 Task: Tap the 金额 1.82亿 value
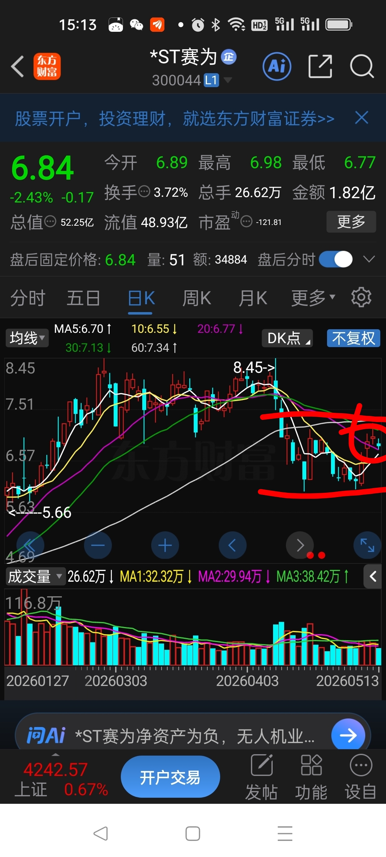click(352, 192)
